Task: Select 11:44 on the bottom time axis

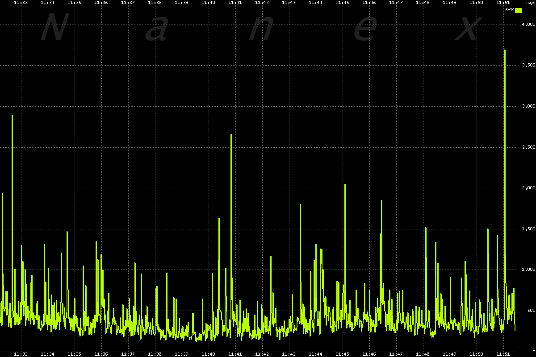Action: pyautogui.click(x=315, y=354)
